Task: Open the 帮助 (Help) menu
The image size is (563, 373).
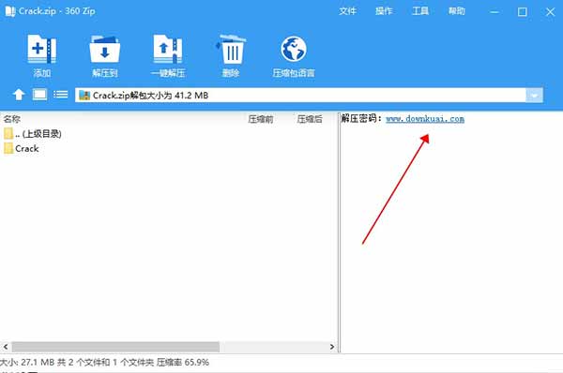Action: [456, 11]
